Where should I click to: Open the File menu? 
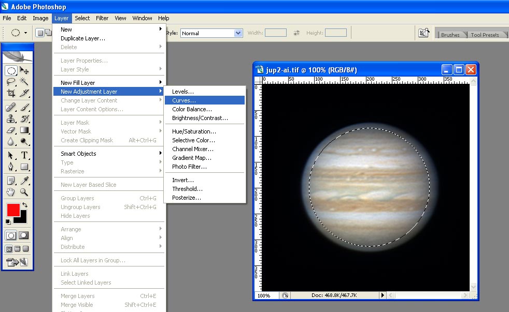pos(7,18)
